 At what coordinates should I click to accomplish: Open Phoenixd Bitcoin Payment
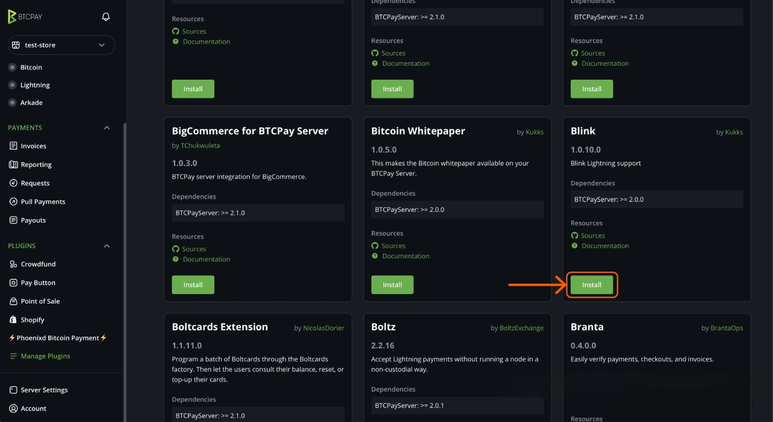[x=57, y=337]
